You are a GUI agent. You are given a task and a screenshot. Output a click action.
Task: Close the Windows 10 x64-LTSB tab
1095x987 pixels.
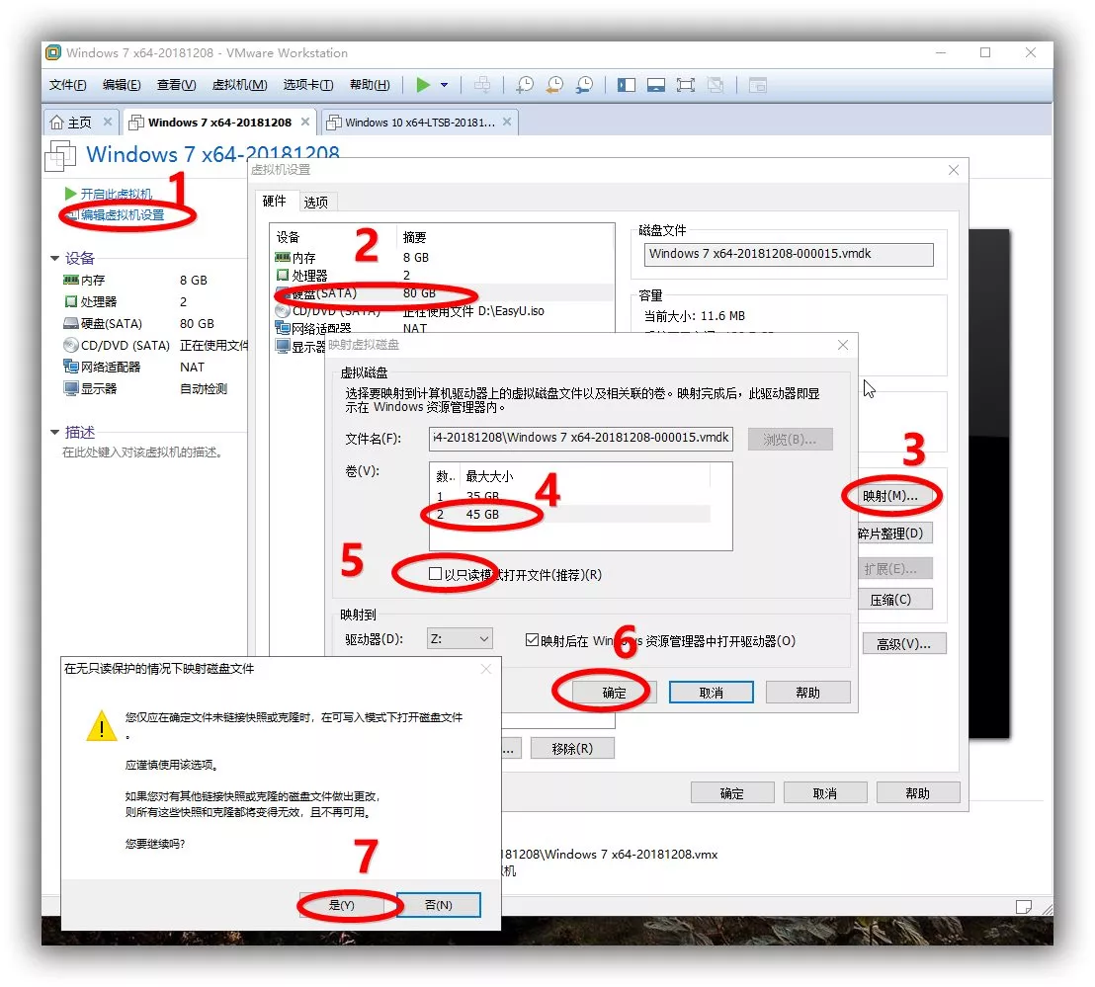click(x=507, y=122)
